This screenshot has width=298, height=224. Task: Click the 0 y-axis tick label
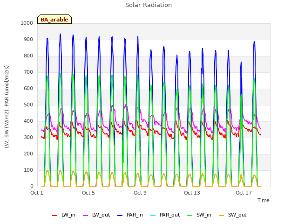[32, 187]
